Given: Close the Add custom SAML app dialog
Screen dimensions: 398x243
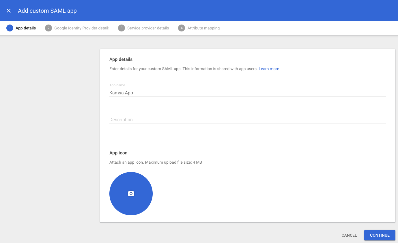Looking at the screenshot, I should [9, 11].
